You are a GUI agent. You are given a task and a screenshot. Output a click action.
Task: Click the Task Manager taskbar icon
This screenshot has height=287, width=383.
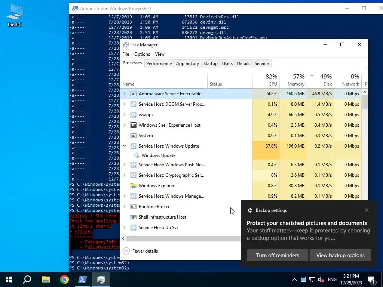click(101, 280)
